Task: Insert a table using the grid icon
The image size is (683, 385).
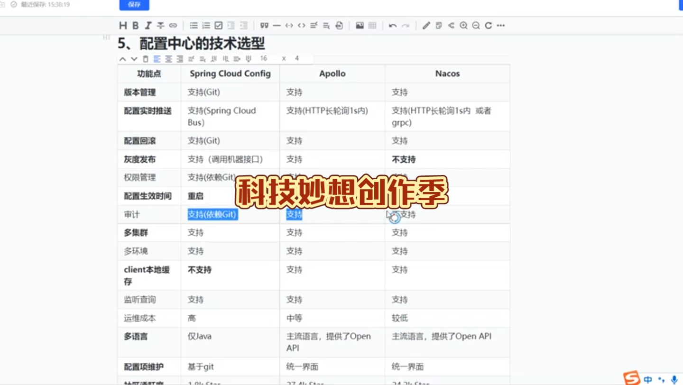Action: (372, 26)
